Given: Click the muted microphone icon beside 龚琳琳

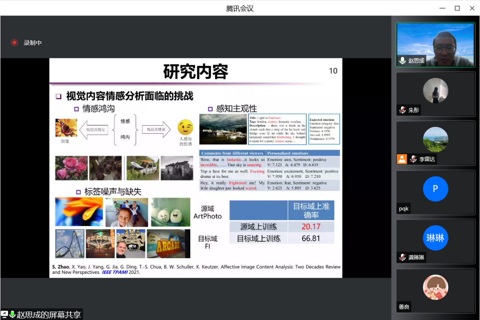Looking at the screenshot, I should coord(402,257).
